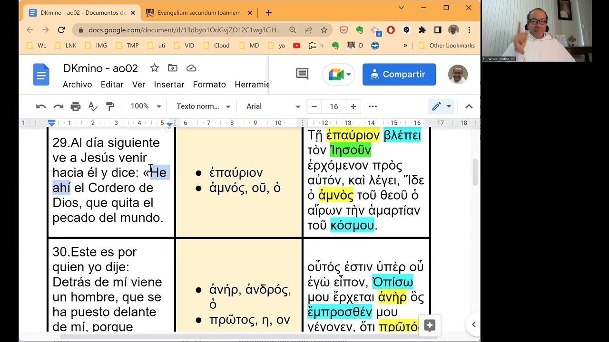Share this page from address bar
The width and height of the screenshot is (609, 342).
click(x=308, y=30)
